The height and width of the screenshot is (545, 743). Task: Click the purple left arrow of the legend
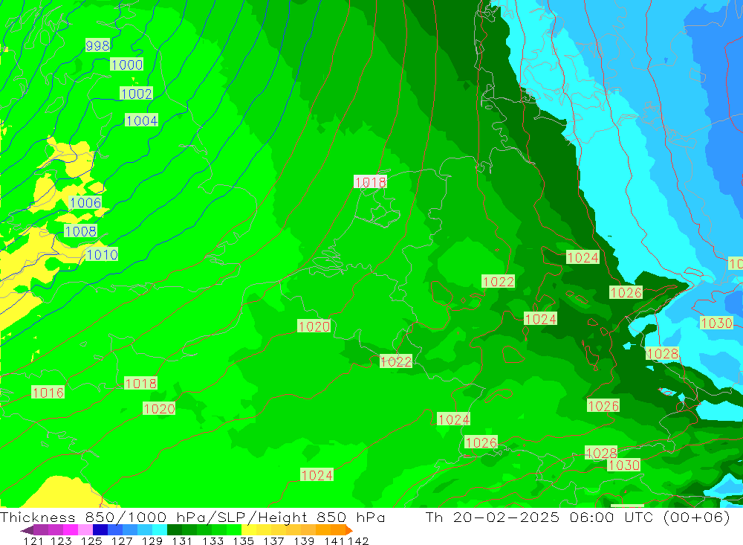(27, 530)
